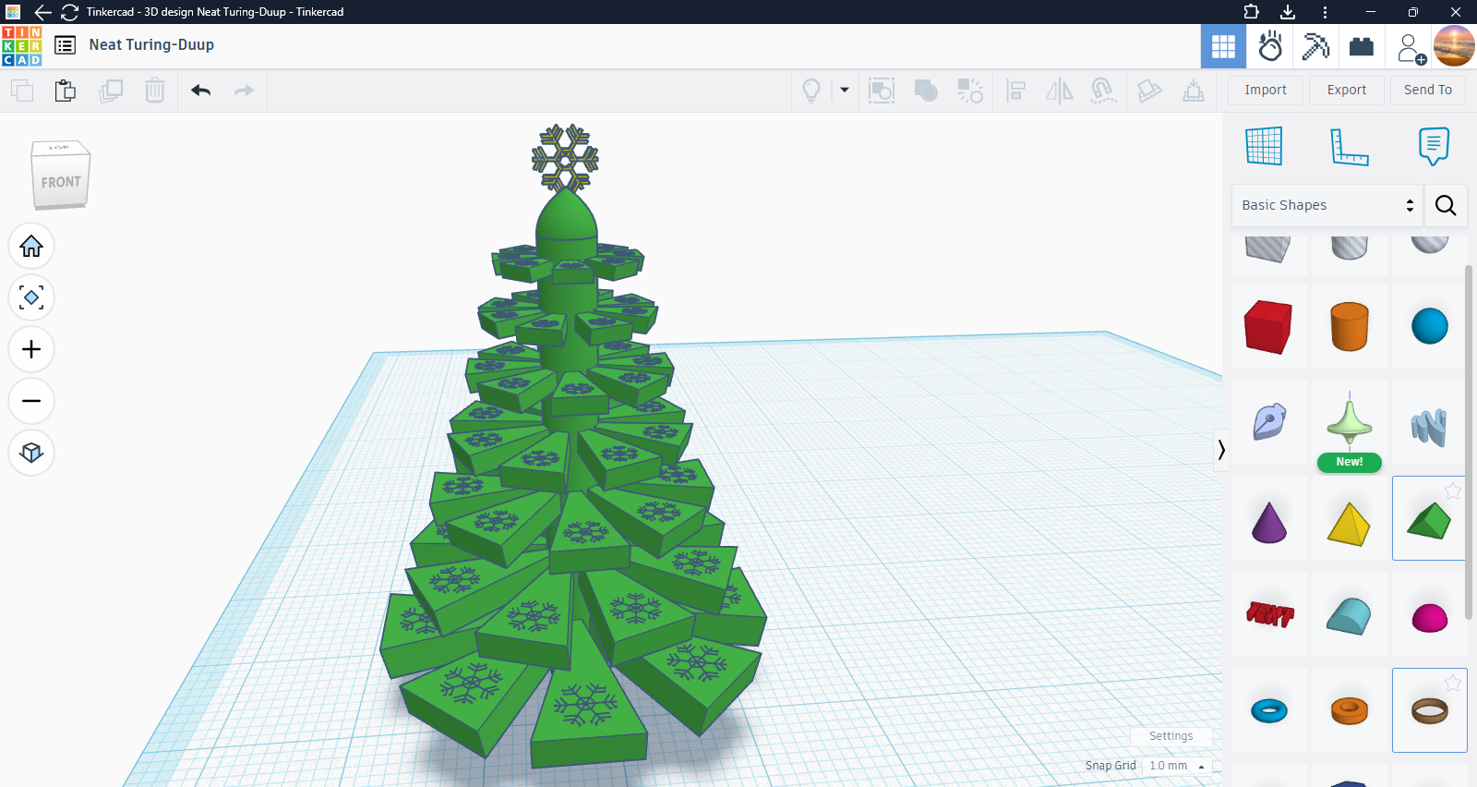Open the Snap Grid 1.0 mm dropdown

(1176, 766)
